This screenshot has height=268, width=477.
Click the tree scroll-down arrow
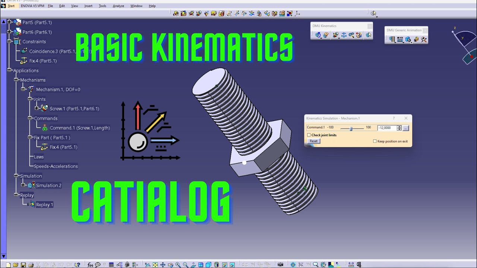tap(4, 256)
